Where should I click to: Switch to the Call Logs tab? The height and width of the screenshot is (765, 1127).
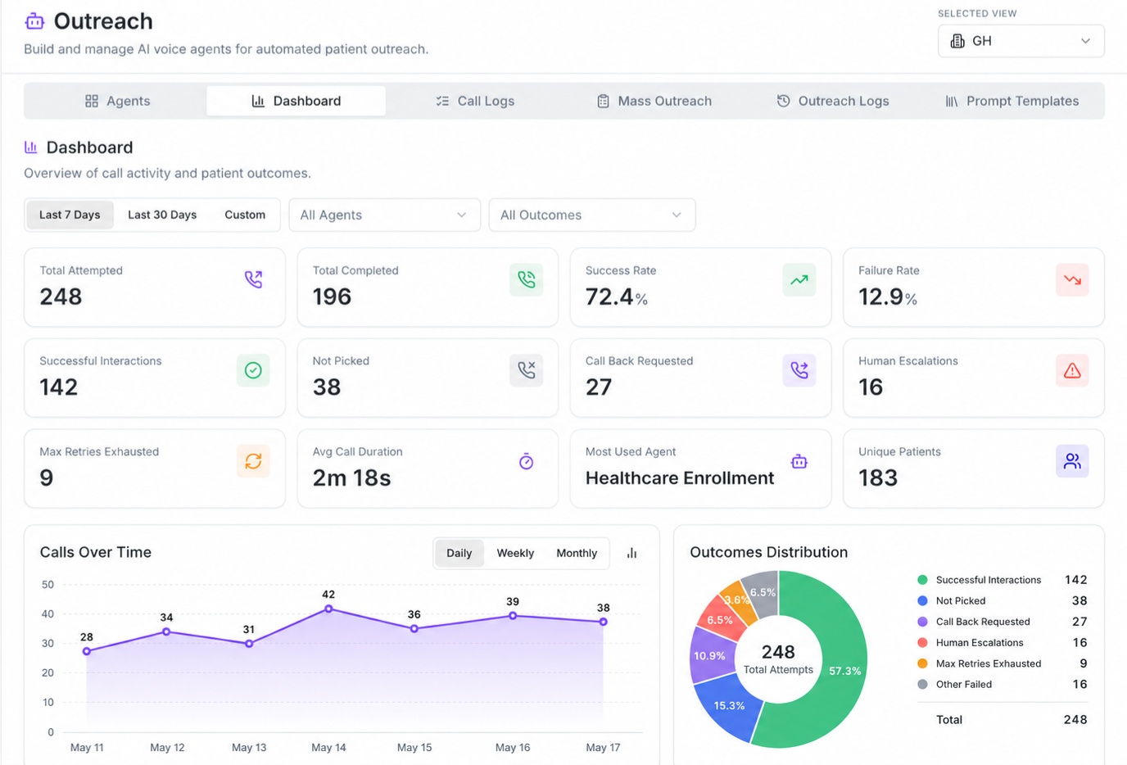[475, 101]
